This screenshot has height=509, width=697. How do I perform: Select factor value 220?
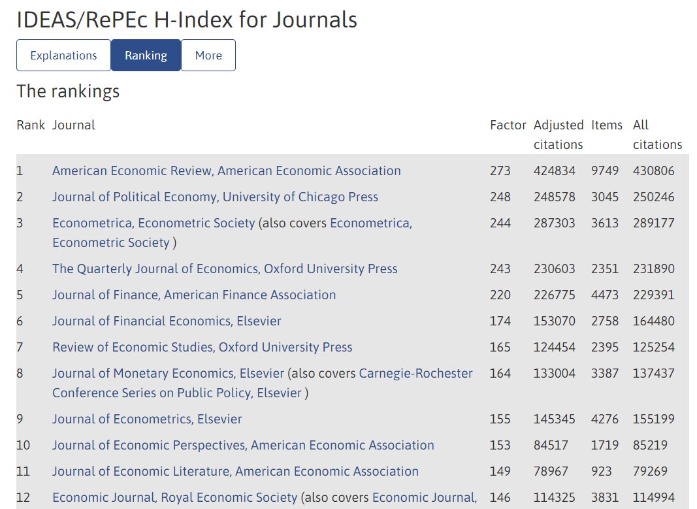(x=500, y=295)
